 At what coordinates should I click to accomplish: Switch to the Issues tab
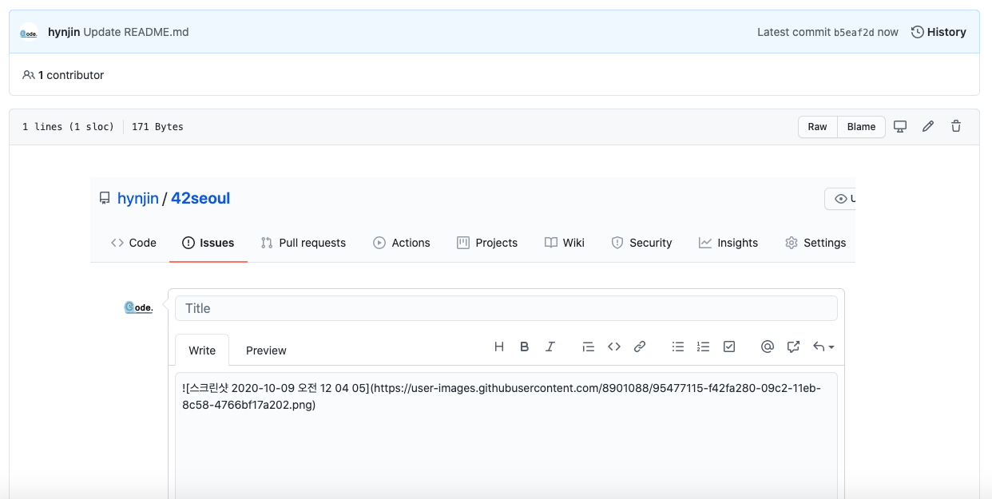pos(208,243)
